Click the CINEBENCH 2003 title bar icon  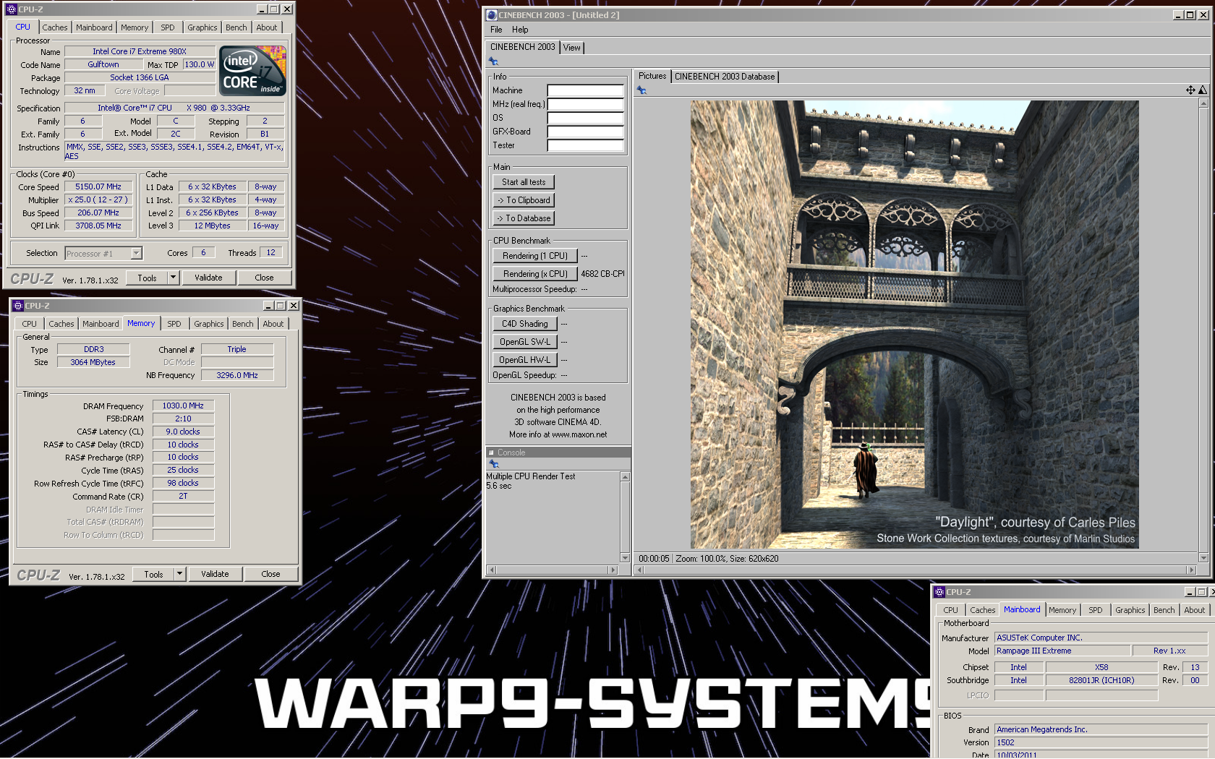point(492,15)
